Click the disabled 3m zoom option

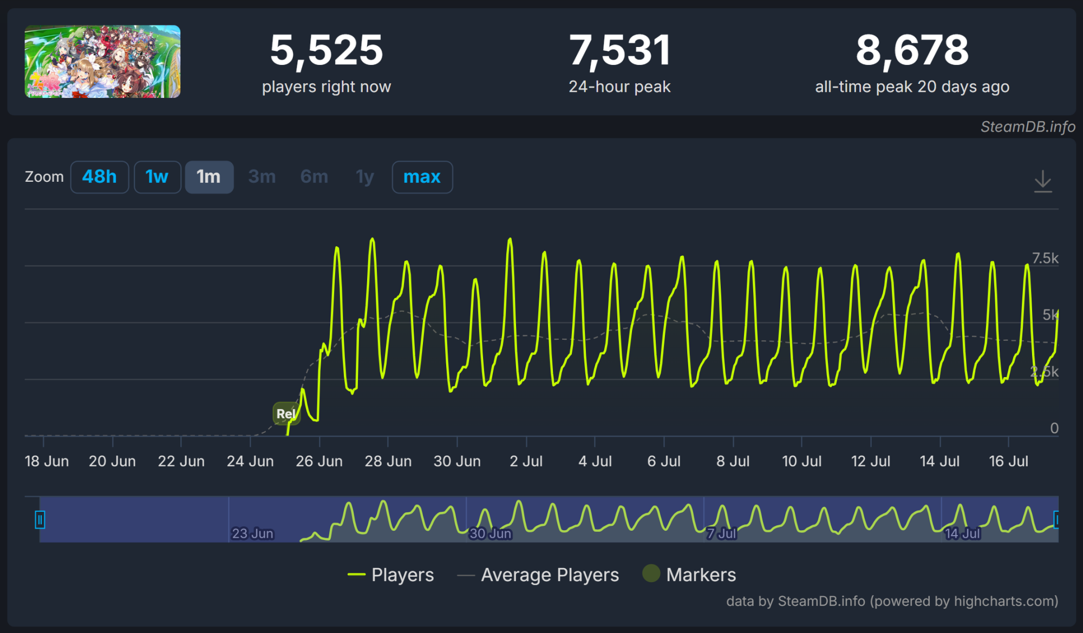click(262, 177)
